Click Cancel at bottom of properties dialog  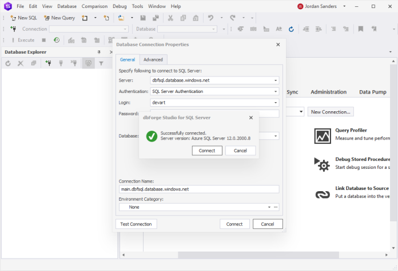[268, 224]
